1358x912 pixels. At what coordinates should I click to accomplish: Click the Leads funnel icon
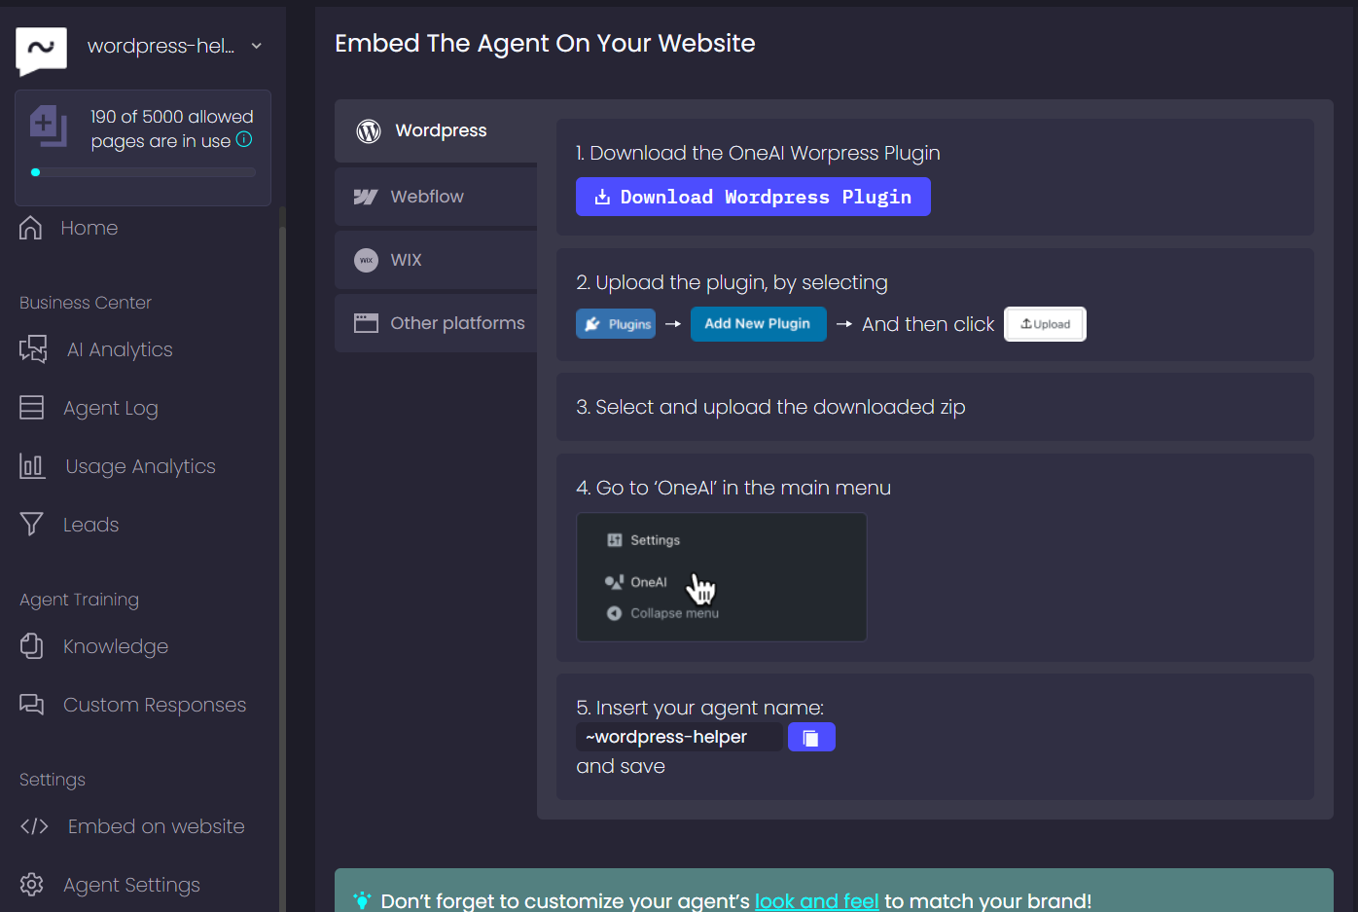point(31,524)
